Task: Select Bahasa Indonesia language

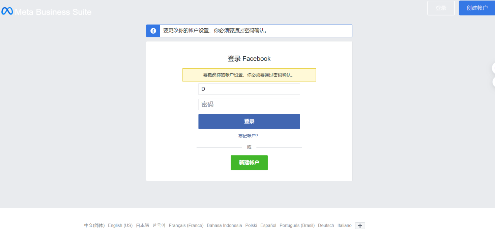Action: 224,225
